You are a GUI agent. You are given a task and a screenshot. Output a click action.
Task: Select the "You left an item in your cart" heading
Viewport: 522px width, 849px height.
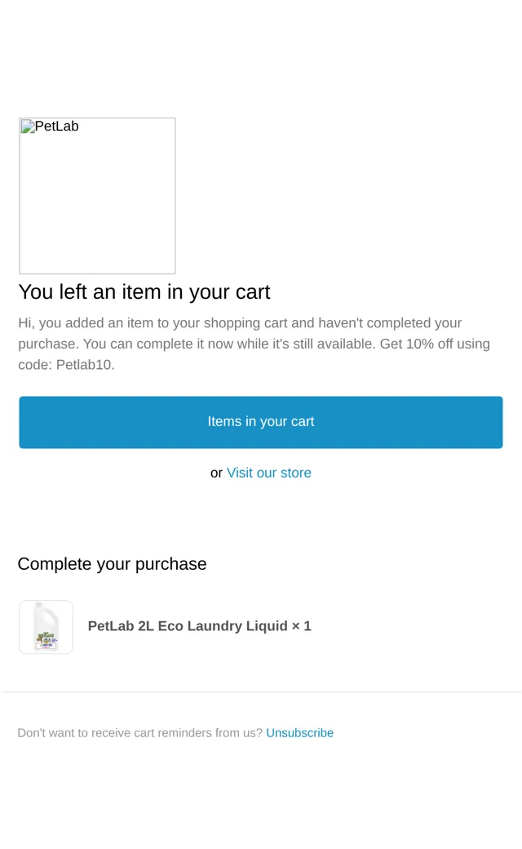coord(144,292)
